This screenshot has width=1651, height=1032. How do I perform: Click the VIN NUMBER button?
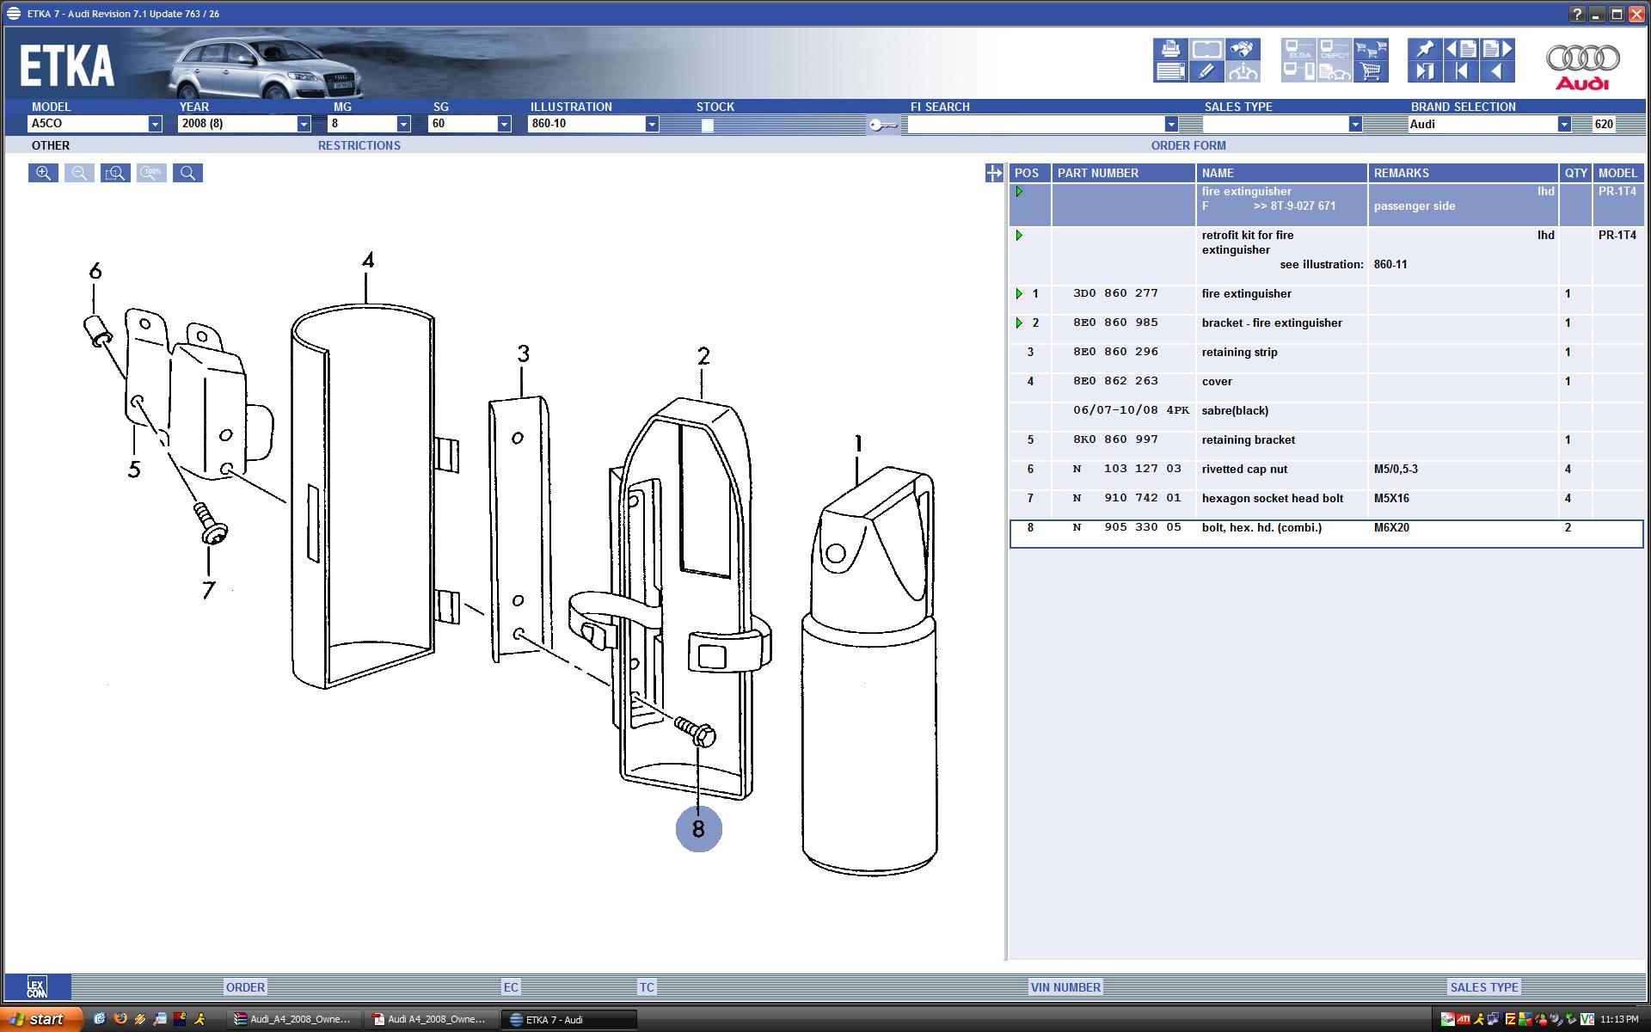click(x=1065, y=987)
